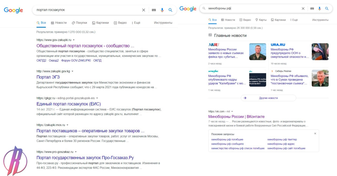Search 'минобороны рф сообщило' related query
337x176 pixels.
(x=227, y=144)
